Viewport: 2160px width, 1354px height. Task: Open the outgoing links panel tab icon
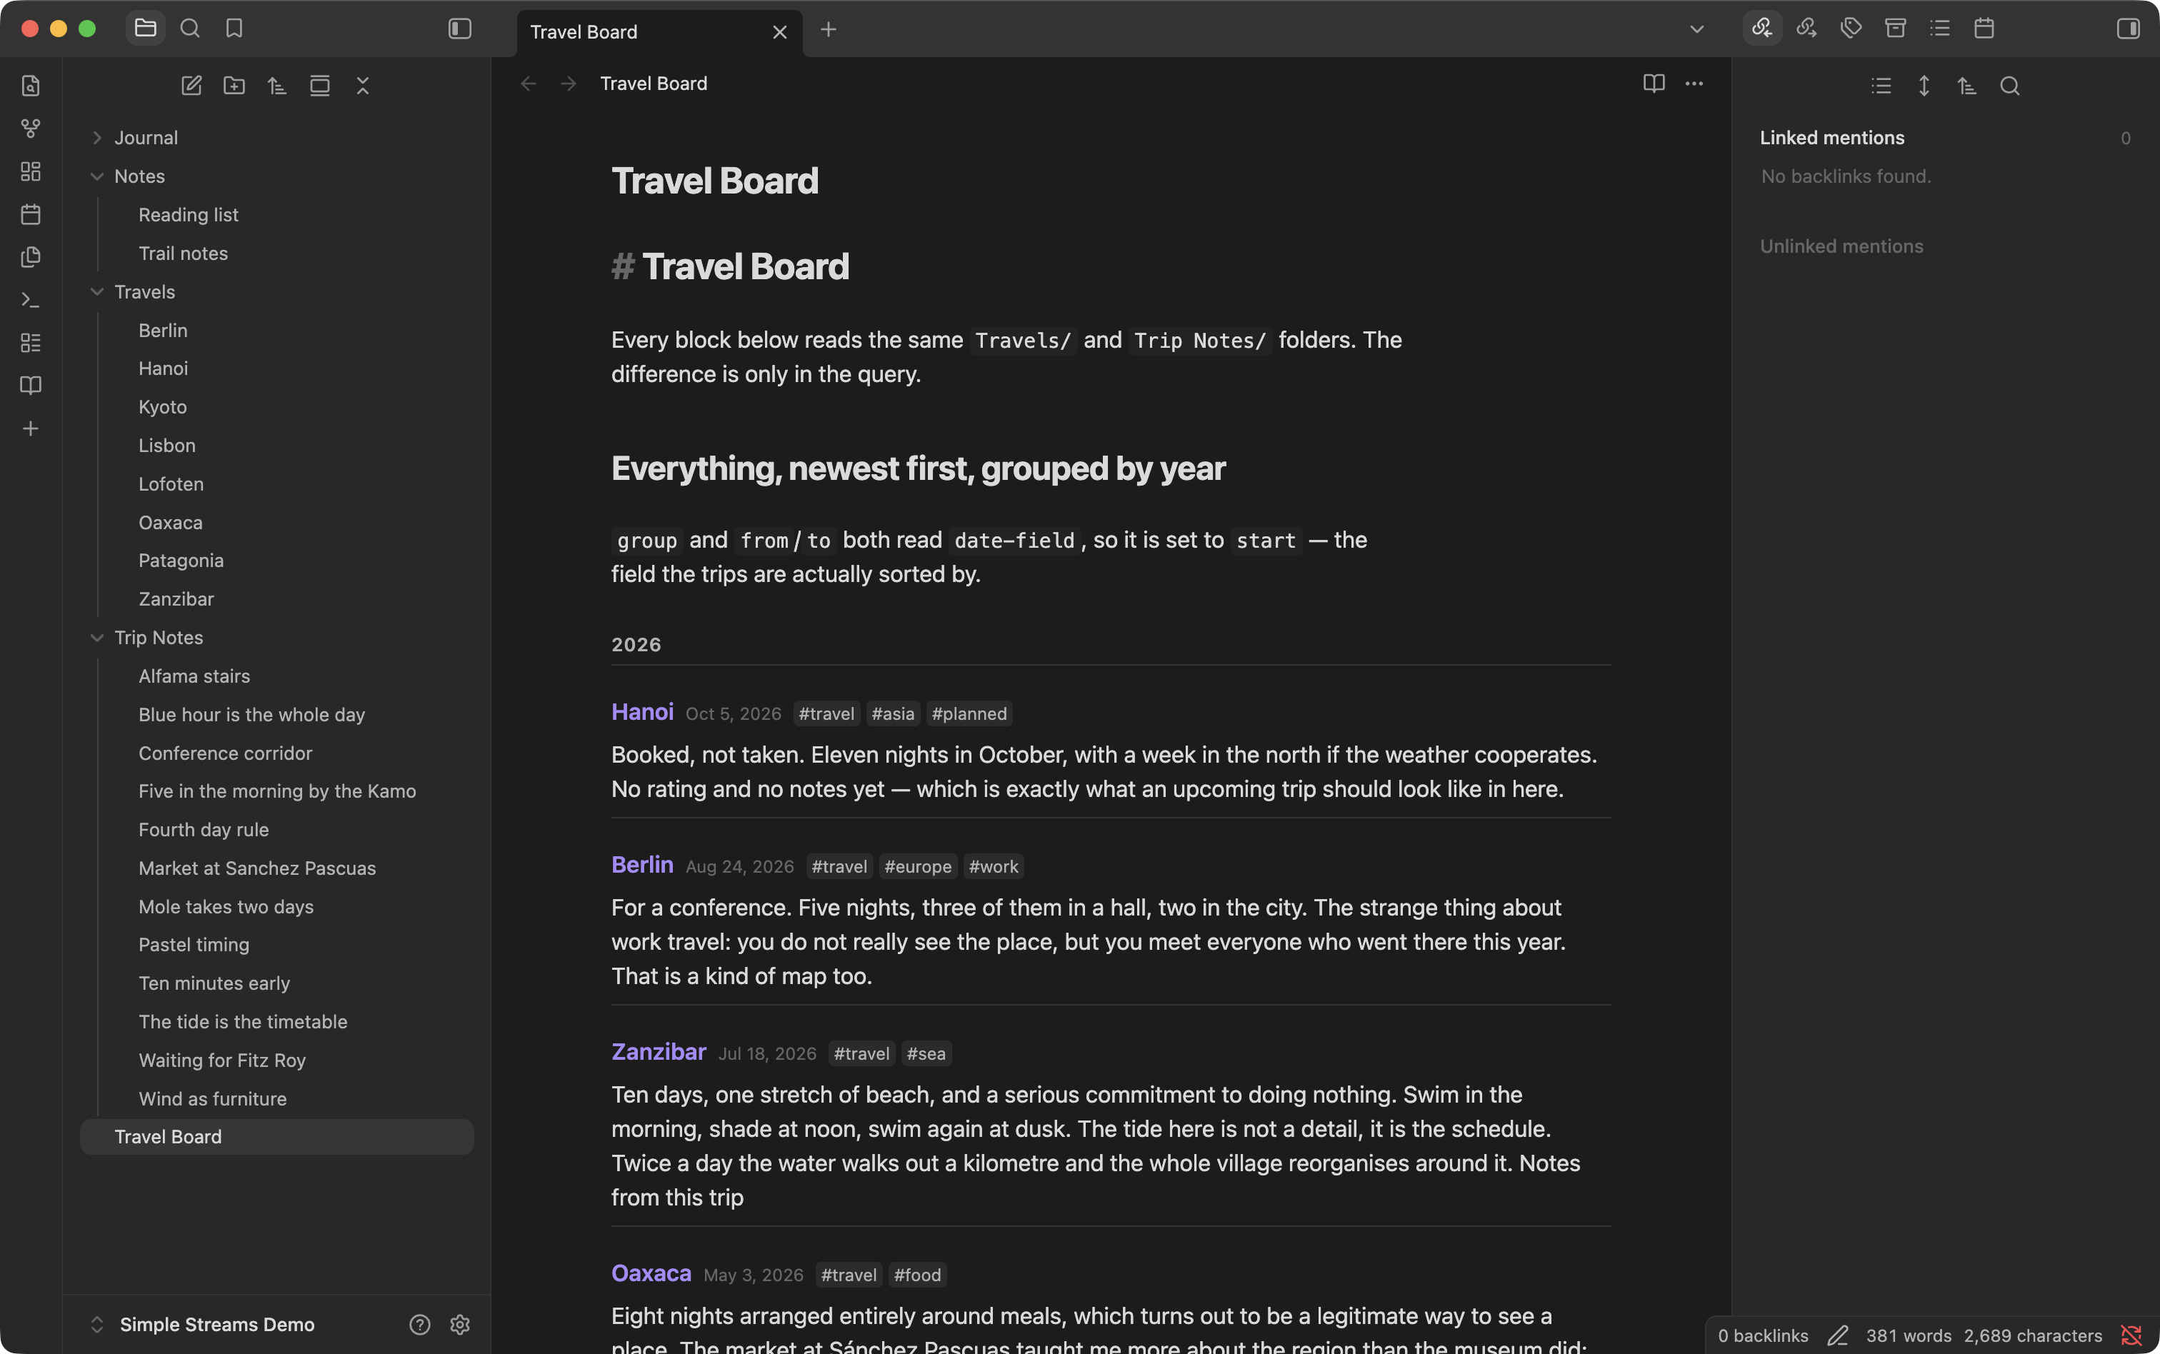(x=1806, y=29)
